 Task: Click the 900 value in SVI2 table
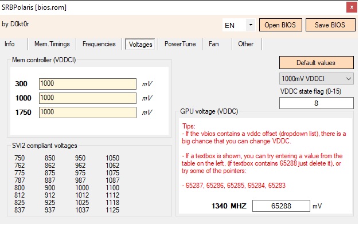[x=50, y=188]
